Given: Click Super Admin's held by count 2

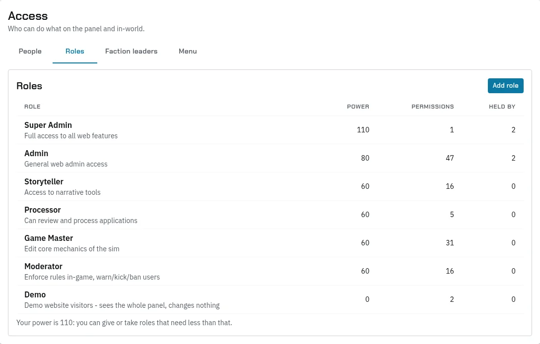Looking at the screenshot, I should [514, 130].
